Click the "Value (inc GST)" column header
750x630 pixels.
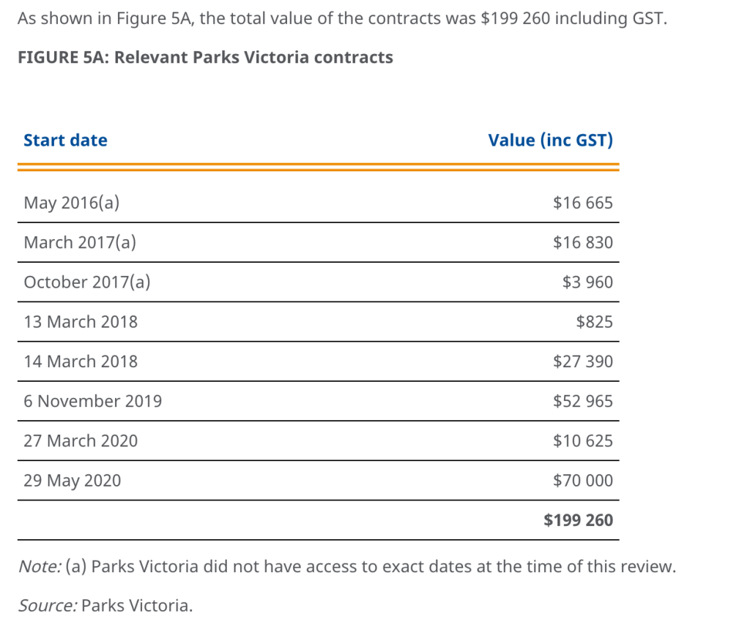click(550, 140)
